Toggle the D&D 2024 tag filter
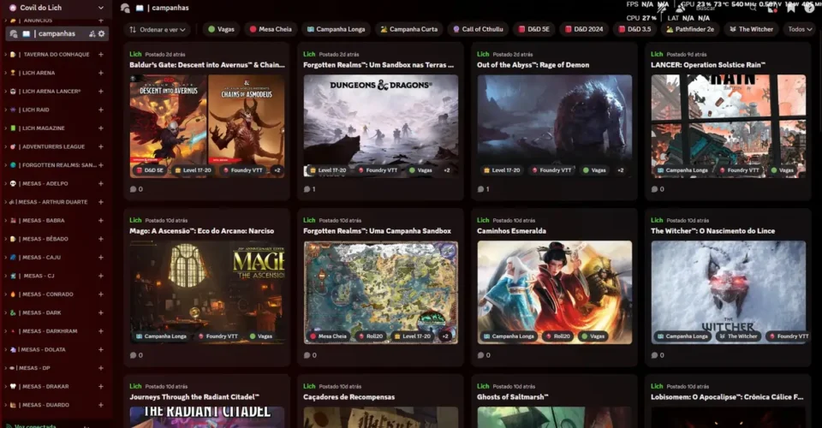The width and height of the screenshot is (822, 428). pos(583,29)
